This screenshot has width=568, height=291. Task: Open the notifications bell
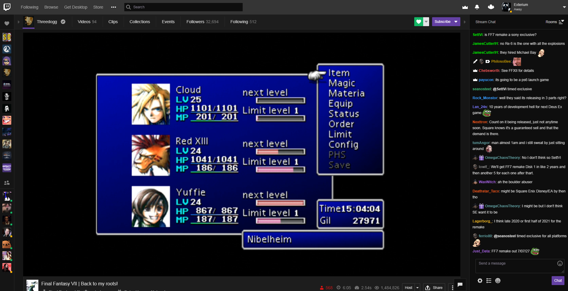pos(477,7)
